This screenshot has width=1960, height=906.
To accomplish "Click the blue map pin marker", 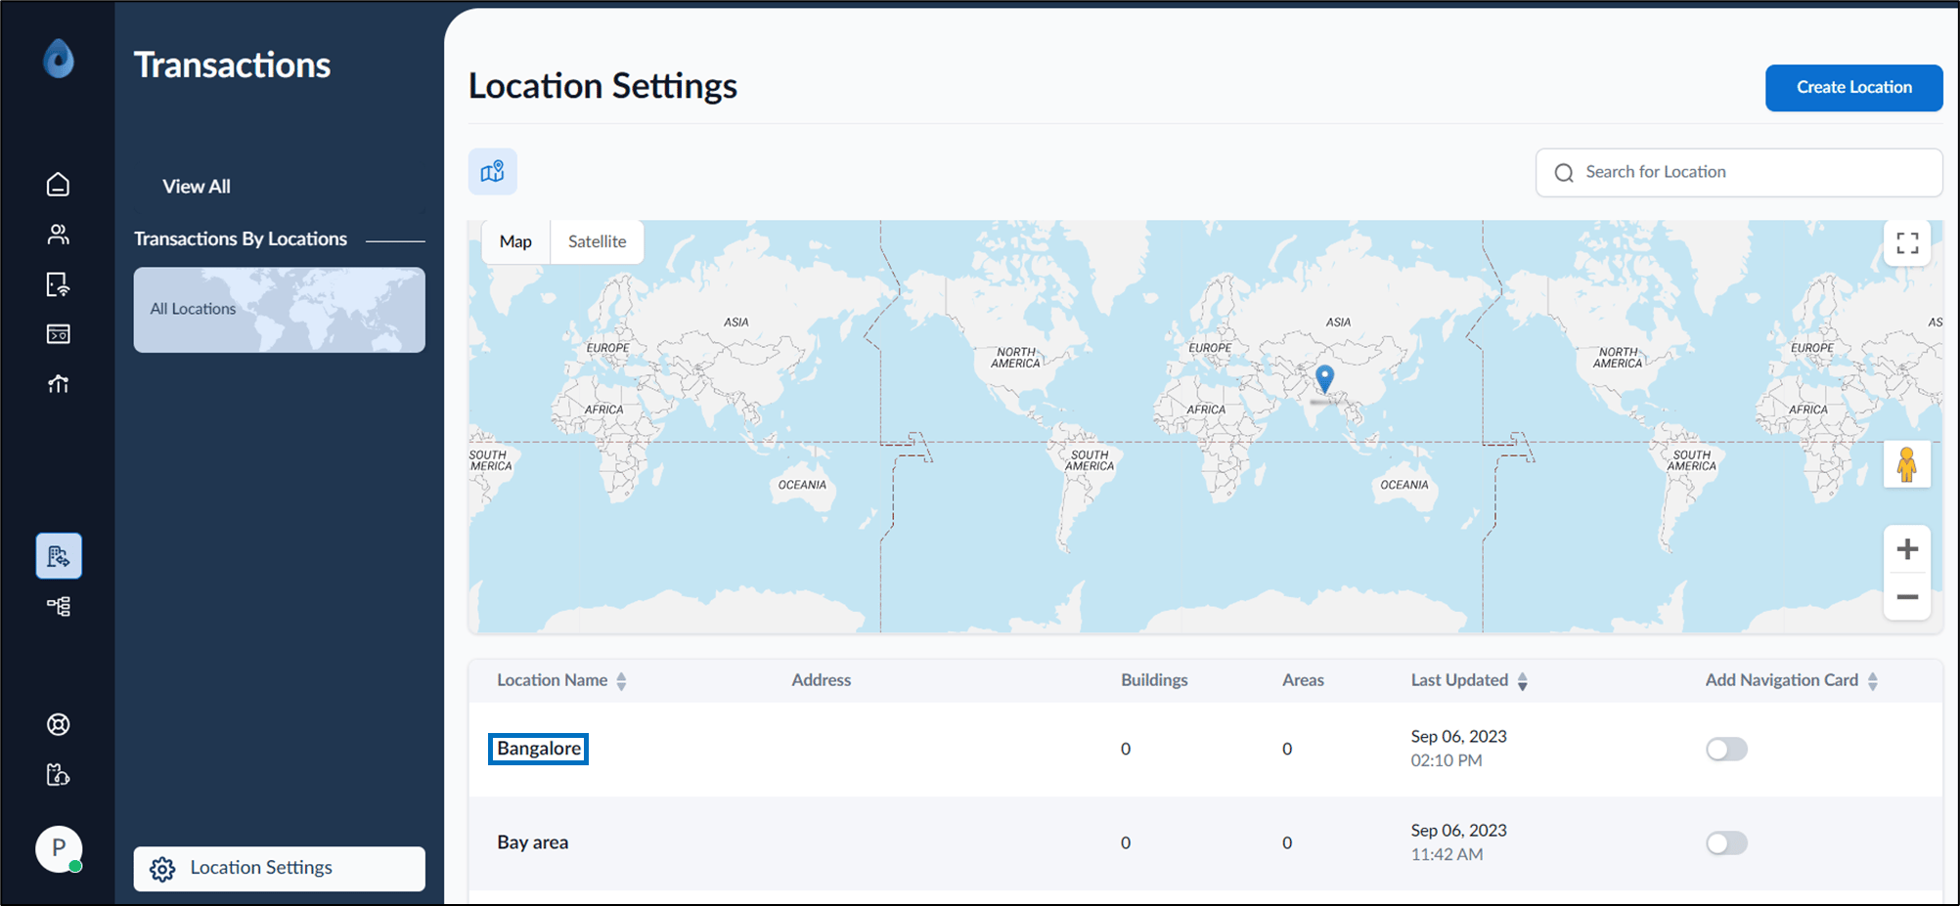I will point(1324,379).
